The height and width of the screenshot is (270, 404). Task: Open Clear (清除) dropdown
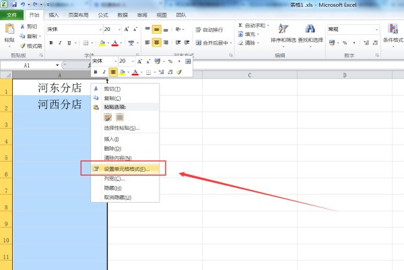click(x=247, y=43)
